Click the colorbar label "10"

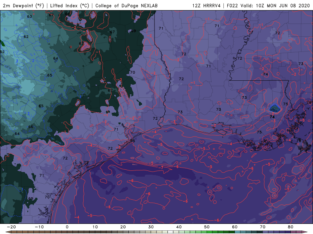pyautogui.click(x=95, y=227)
